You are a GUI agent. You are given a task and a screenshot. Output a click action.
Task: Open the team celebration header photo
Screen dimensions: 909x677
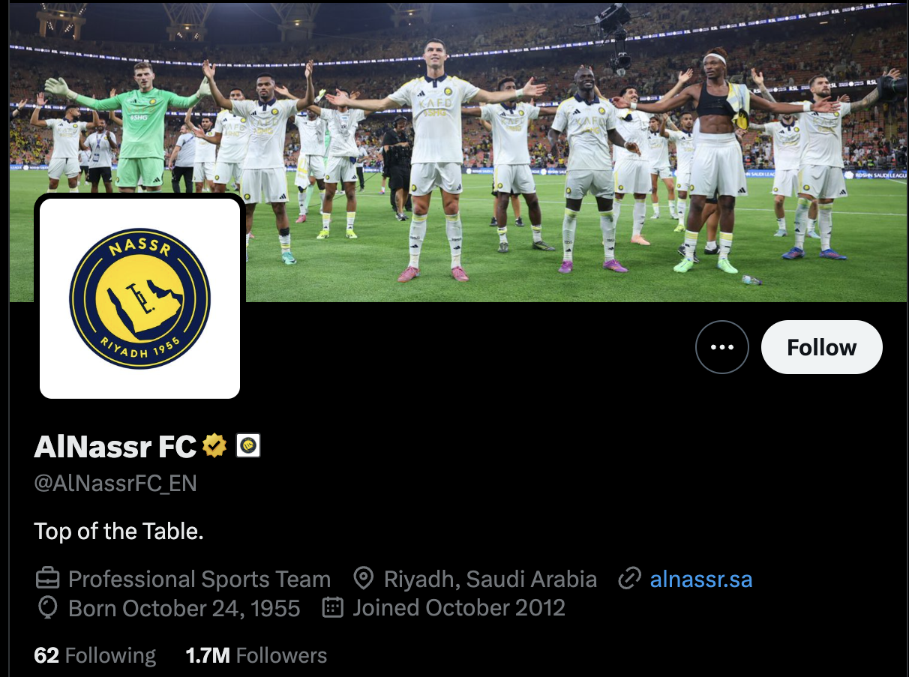[458, 152]
